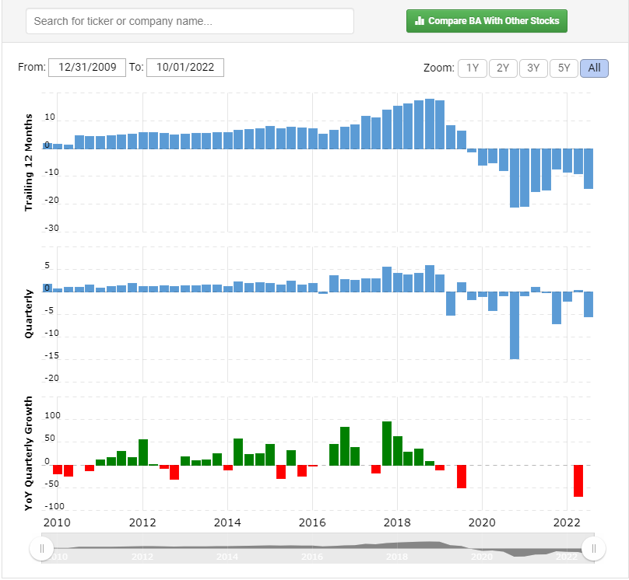Click the last Trailing 12 Months bar
629x580 pixels.
(589, 169)
